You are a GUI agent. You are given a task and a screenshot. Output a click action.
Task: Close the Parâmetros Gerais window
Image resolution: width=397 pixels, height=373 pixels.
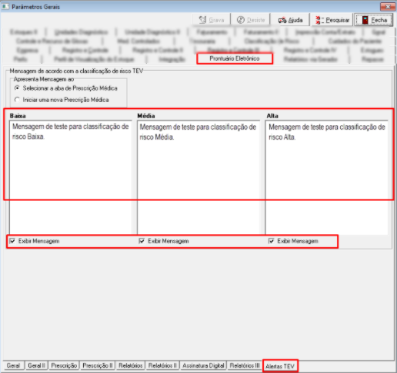click(388, 7)
